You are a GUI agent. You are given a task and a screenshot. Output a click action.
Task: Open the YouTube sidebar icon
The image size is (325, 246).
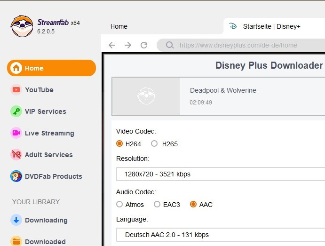click(16, 90)
